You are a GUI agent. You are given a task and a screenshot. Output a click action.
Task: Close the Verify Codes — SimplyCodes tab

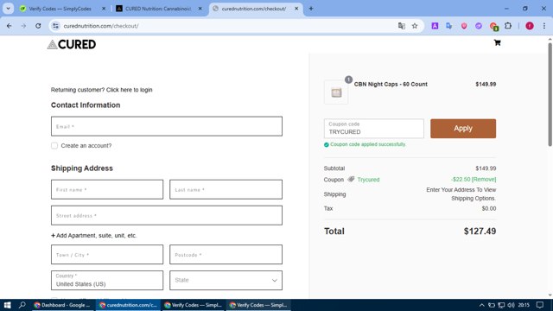click(x=104, y=9)
